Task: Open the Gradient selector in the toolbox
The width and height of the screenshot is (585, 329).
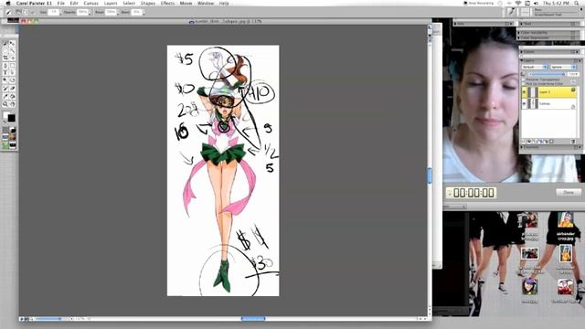Action: tap(12, 130)
